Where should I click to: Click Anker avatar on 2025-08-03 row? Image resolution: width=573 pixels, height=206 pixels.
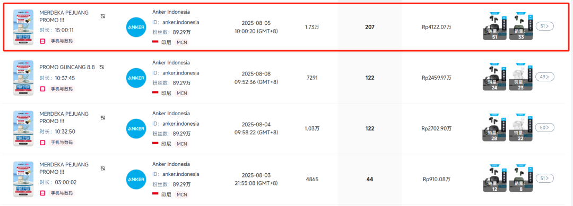click(136, 180)
